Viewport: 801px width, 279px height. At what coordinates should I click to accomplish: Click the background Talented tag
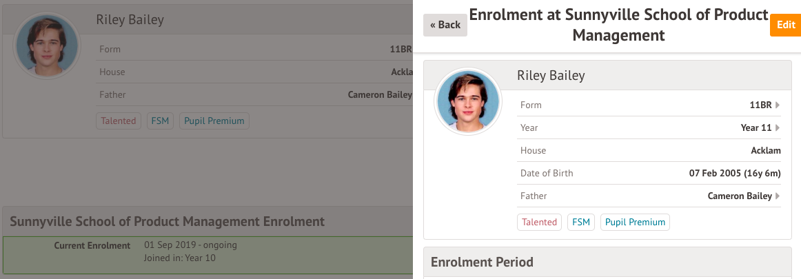pyautogui.click(x=119, y=121)
